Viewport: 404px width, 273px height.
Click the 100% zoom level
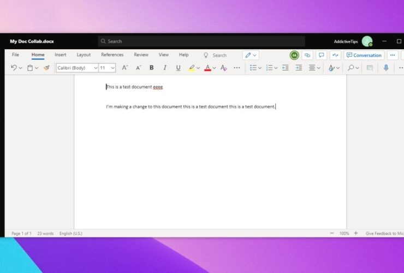pyautogui.click(x=344, y=234)
